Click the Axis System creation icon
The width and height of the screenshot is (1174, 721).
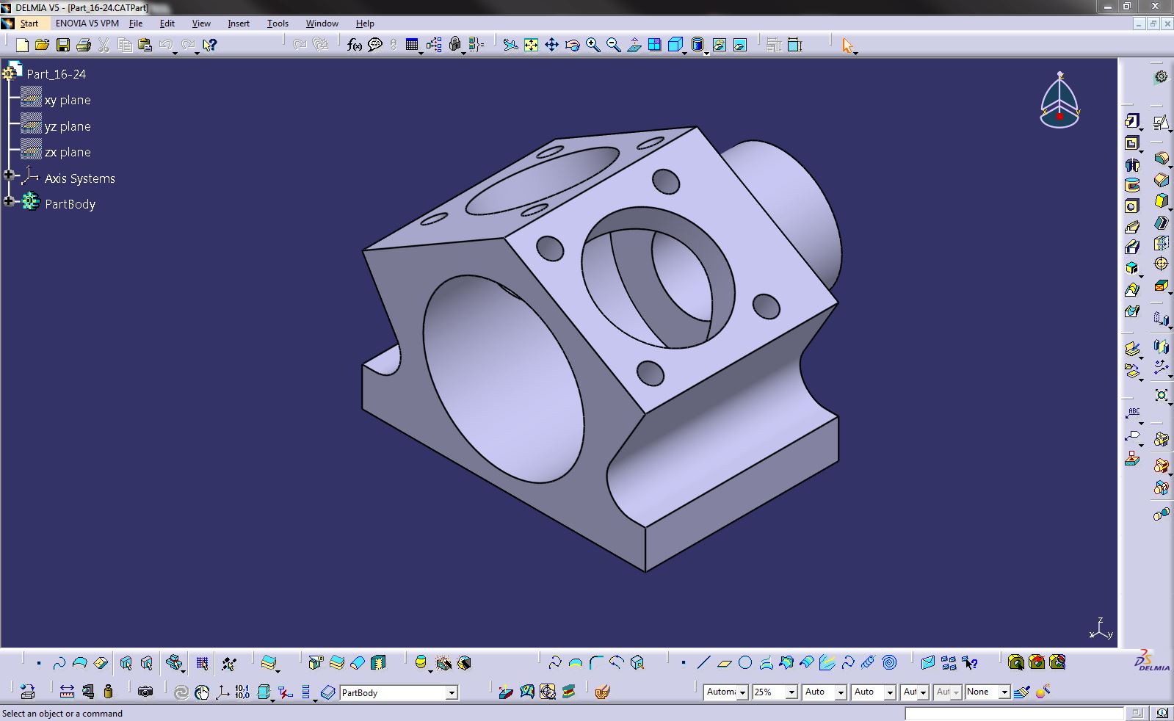coord(222,692)
